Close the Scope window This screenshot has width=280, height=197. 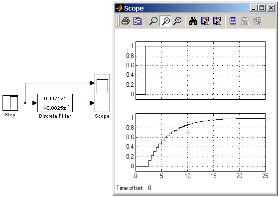pyautogui.click(x=271, y=8)
